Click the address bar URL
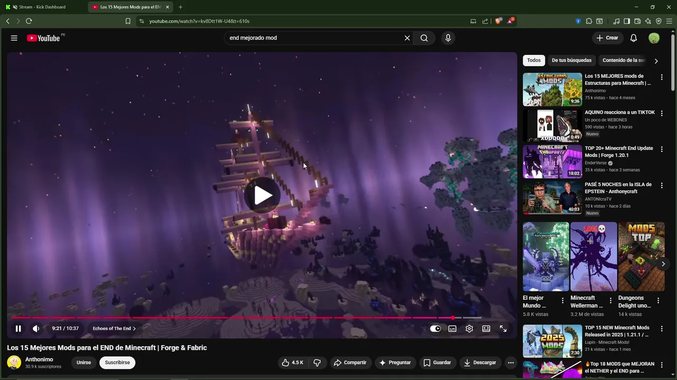This screenshot has width=677, height=380. (199, 21)
